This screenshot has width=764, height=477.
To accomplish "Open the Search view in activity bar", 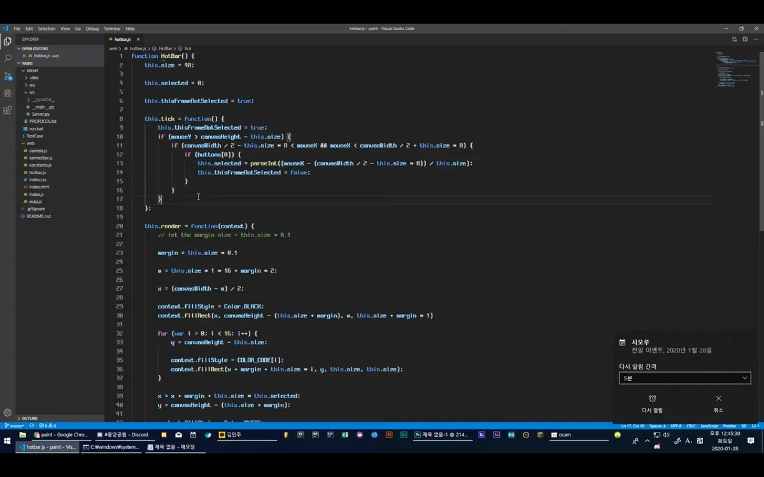I will tap(8, 59).
